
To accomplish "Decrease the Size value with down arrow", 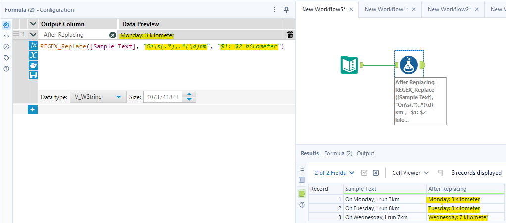I will point(190,99).
